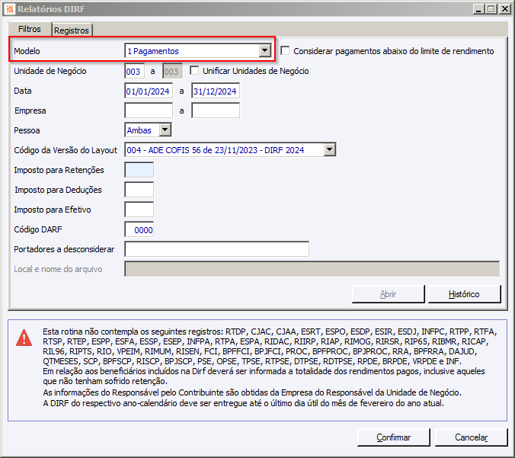Click the application icon in title bar
This screenshot has width=515, height=458.
pos(10,9)
